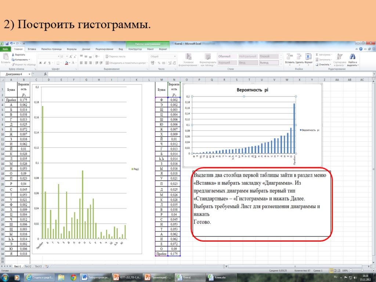
Task: Open the chart Макет tab
Action: click(150, 49)
